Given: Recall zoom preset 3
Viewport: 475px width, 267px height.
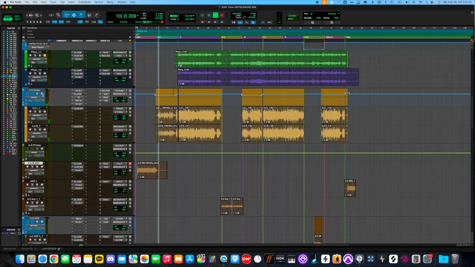Looking at the screenshot, I should 34,22.
